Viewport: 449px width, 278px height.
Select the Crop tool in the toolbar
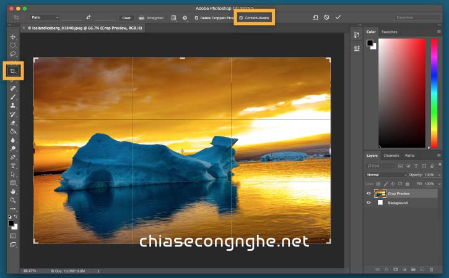tap(13, 72)
